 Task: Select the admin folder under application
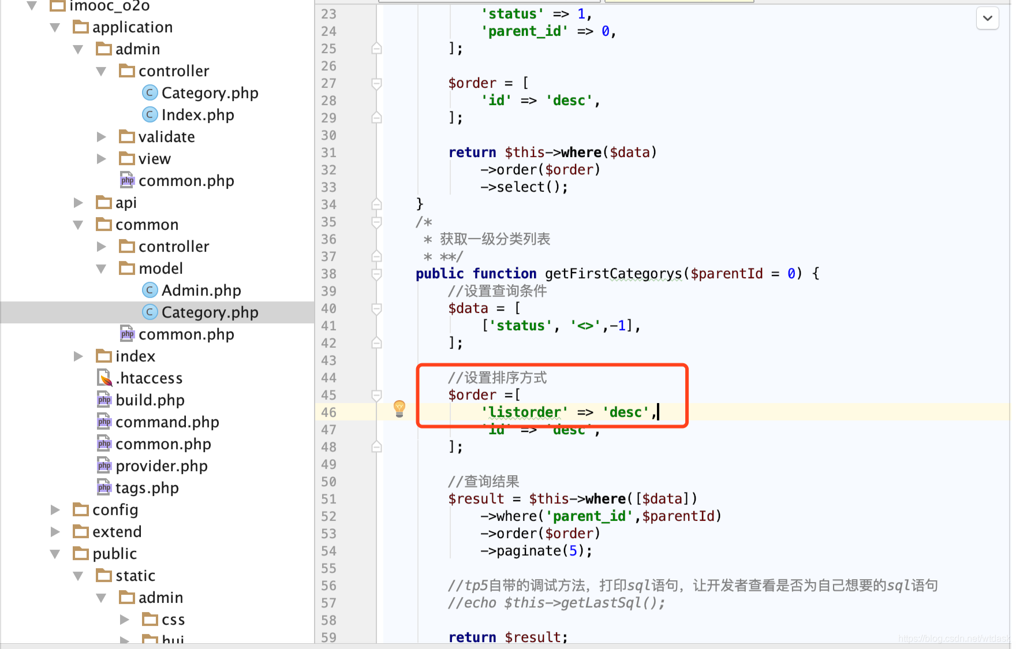click(137, 49)
